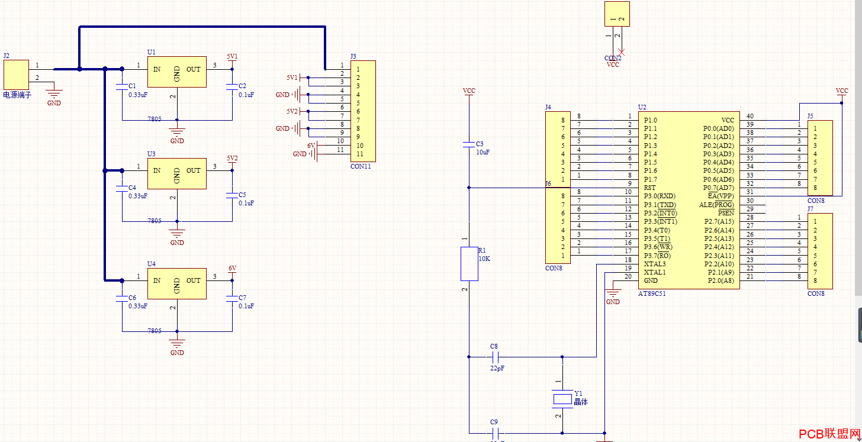Select capacitor C3 symbol
The height and width of the screenshot is (442, 862).
pos(469,144)
